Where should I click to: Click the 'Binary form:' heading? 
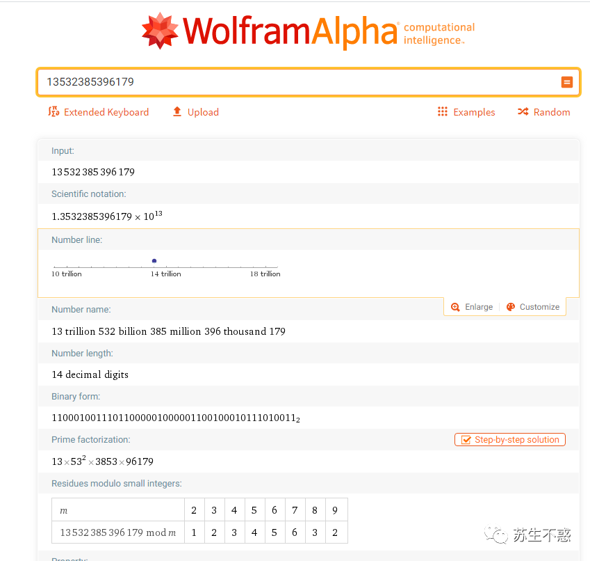click(76, 396)
